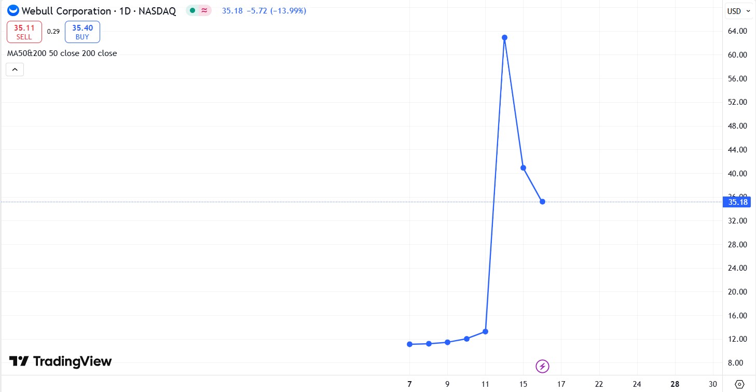Click the TradingView logo
Viewport: 756px width, 392px height.
(61, 361)
